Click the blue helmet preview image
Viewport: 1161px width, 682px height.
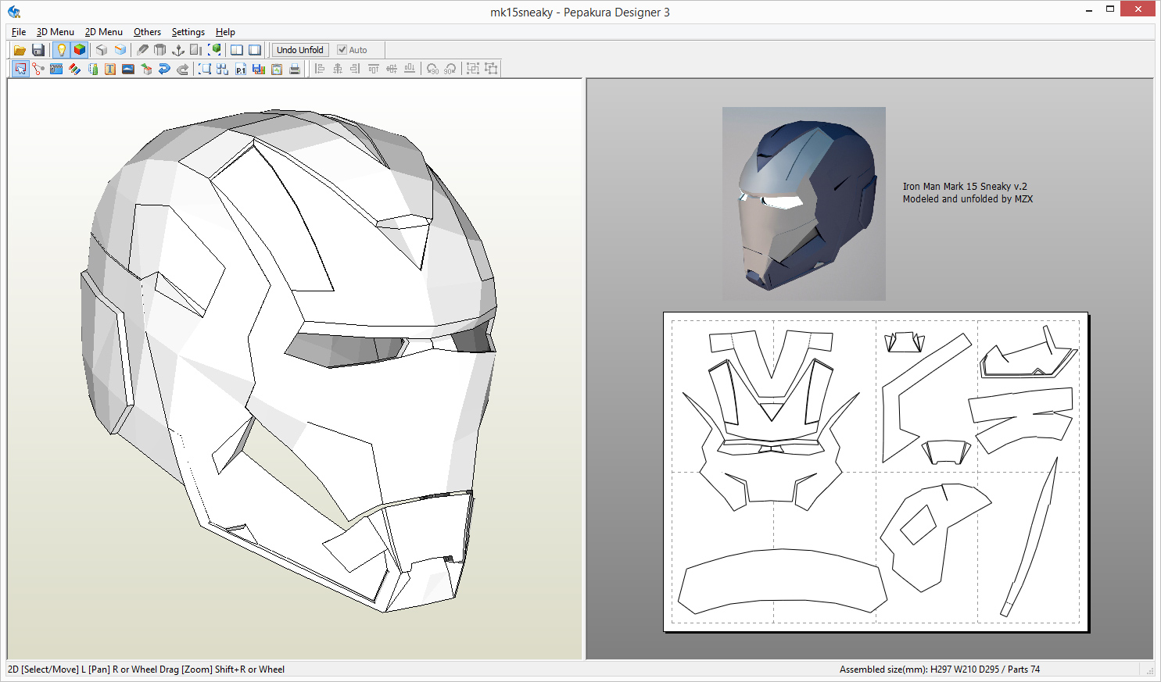(804, 204)
